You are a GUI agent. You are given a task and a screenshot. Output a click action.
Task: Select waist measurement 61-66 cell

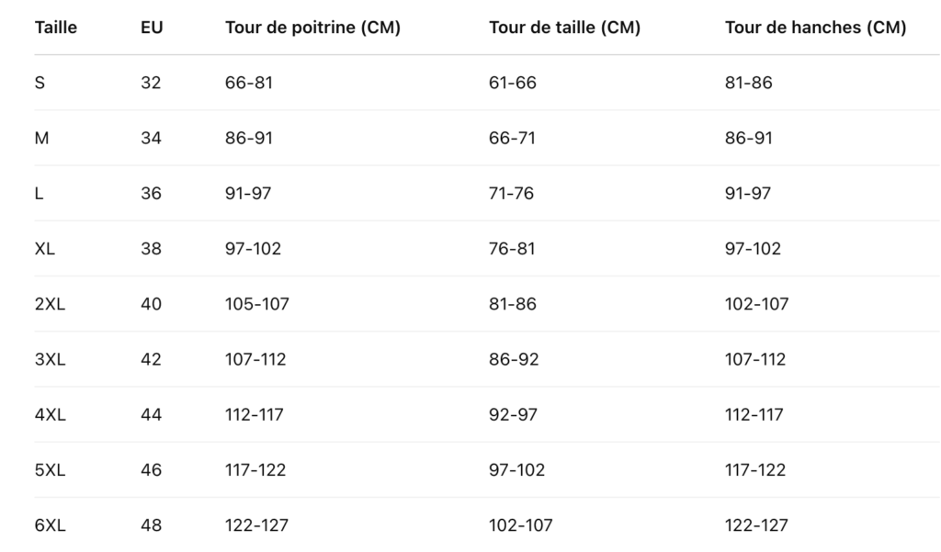tap(512, 83)
